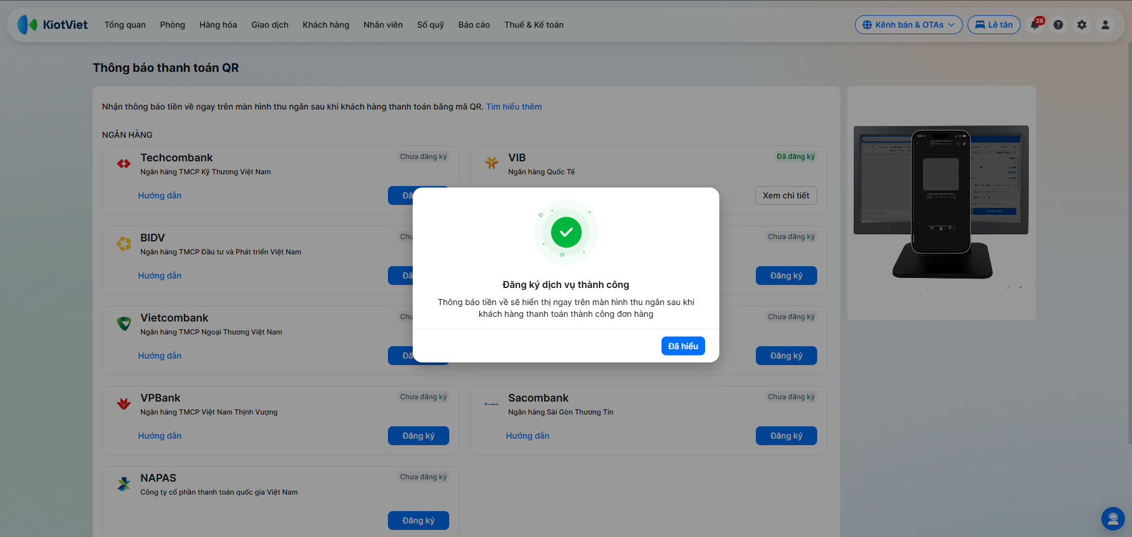The width and height of the screenshot is (1132, 537).
Task: Click the Ngân hàng Quốc Tế subtitle
Action: pyautogui.click(x=541, y=172)
